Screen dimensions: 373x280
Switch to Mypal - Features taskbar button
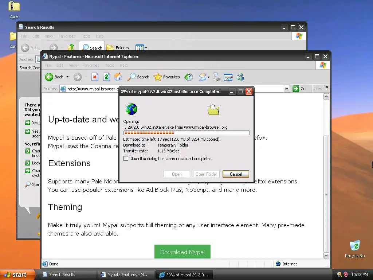(x=126, y=275)
